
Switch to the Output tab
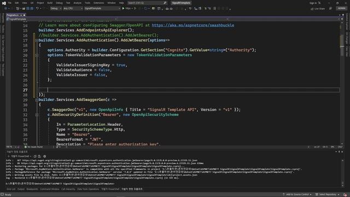[21, 189]
